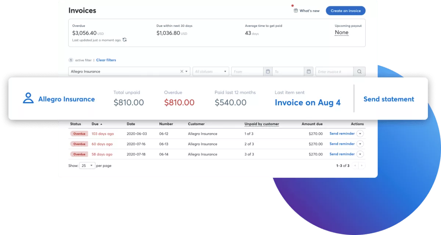Viewport: 441px width, 235px height.
Task: Send reminder for invoice 06-13
Action: tap(342, 144)
